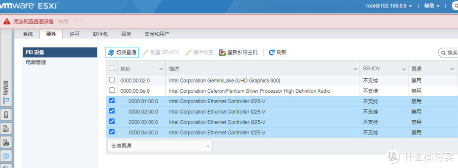Open the 地址 column header dropdown arrow
The width and height of the screenshot is (458, 168).
(161, 69)
